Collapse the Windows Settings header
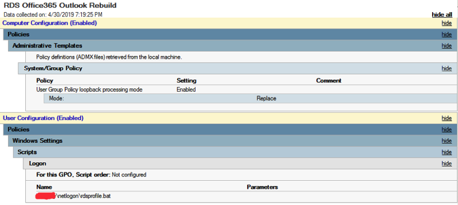 tap(38, 141)
